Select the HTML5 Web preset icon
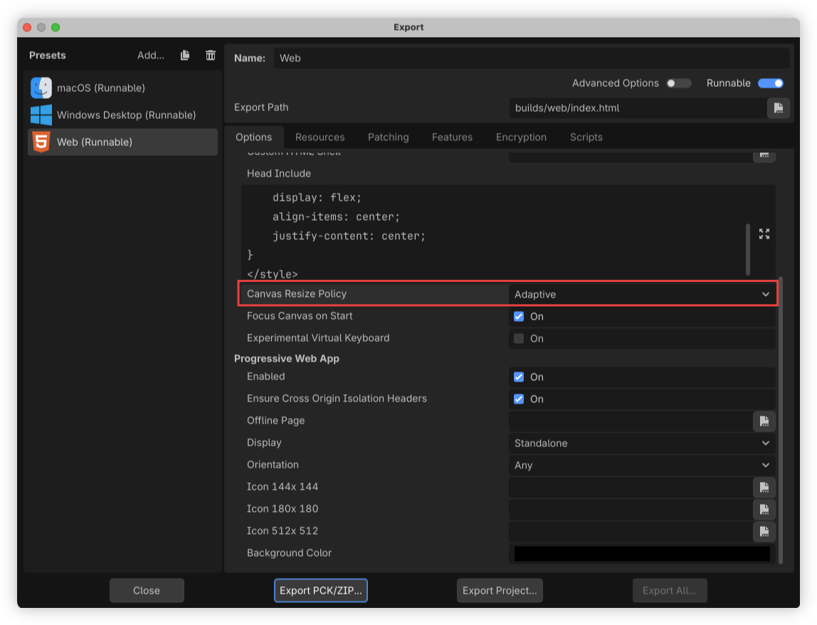 (x=41, y=142)
